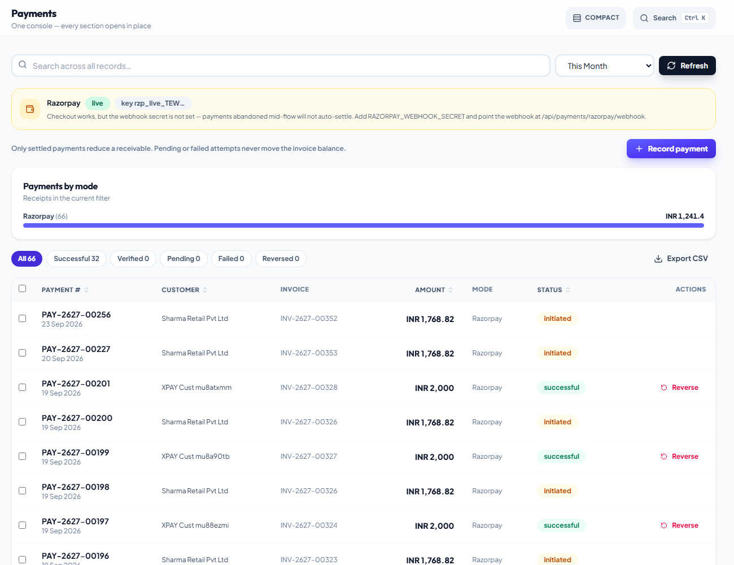Tick the checkbox for PAY-2627-00197

[x=23, y=525]
